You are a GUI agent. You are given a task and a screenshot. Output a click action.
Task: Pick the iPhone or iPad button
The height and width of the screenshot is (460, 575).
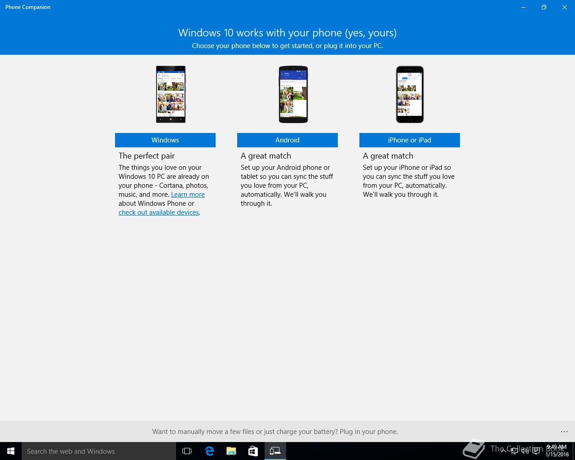click(x=410, y=140)
